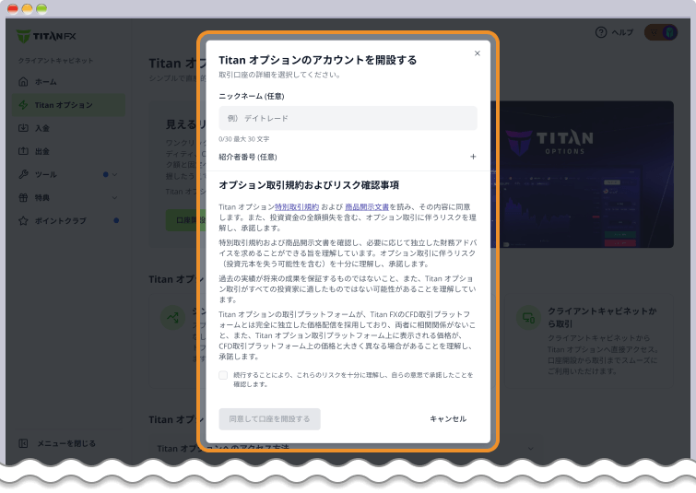Click the 紹介者番号 (任意) label

(x=248, y=157)
